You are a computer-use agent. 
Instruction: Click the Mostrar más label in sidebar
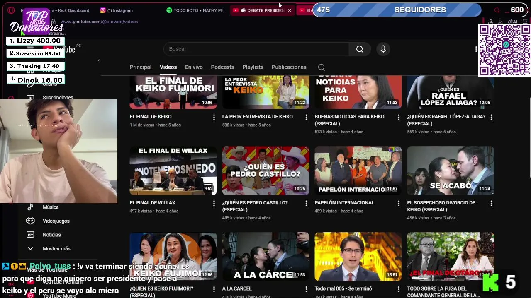tap(56, 249)
